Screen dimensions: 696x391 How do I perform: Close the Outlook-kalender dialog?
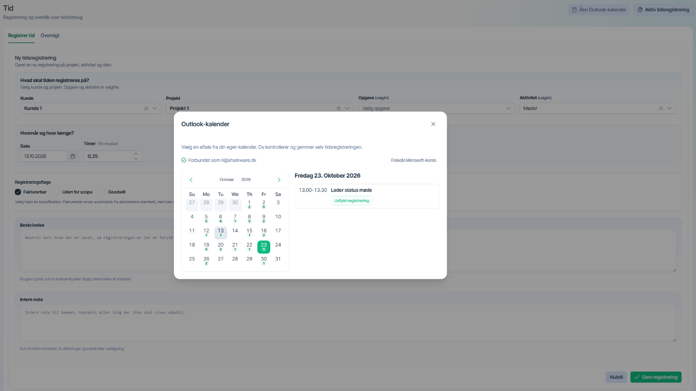[x=433, y=124]
